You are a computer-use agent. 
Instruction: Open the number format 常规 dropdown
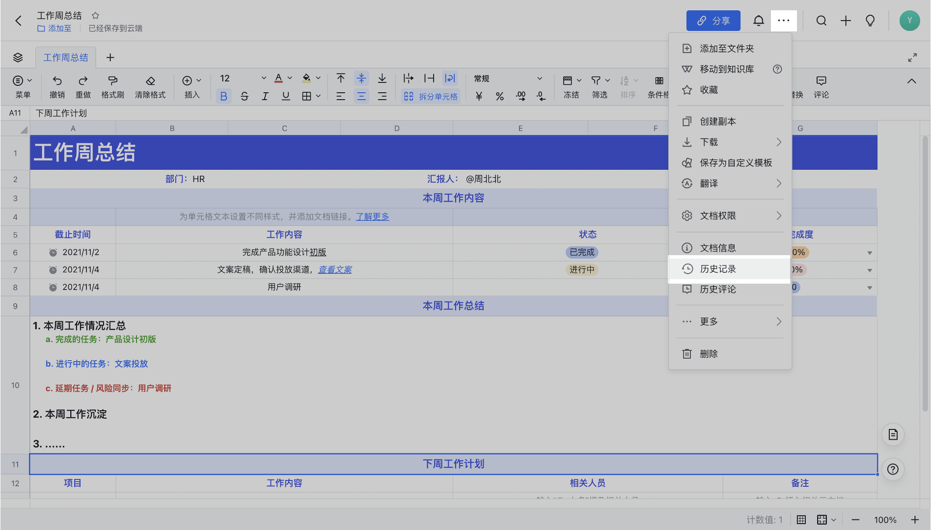click(x=508, y=79)
